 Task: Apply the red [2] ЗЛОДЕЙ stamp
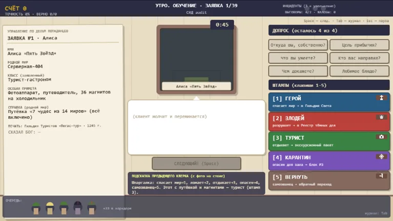click(x=329, y=121)
